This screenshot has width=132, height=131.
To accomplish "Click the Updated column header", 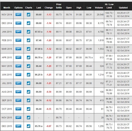I will point(123,8).
